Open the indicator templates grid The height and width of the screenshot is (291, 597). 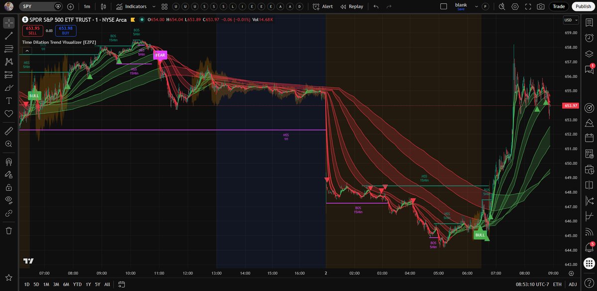[164, 6]
